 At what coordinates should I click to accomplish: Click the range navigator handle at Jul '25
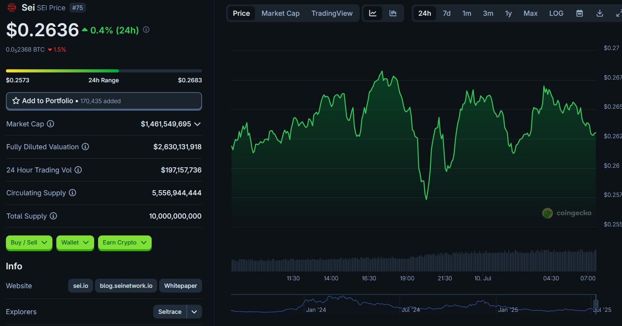coord(596,304)
